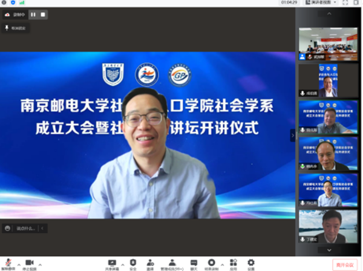
Task: Click the network signal strength icon
Action: pos(22,2)
